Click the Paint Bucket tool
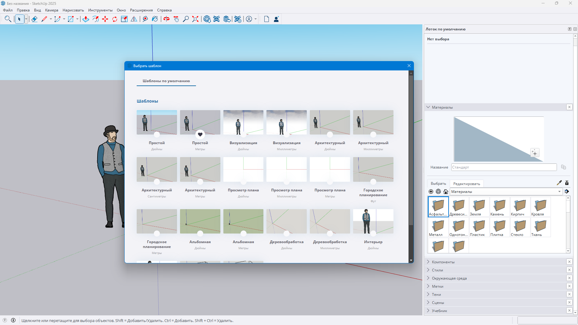The image size is (578, 325). click(155, 19)
